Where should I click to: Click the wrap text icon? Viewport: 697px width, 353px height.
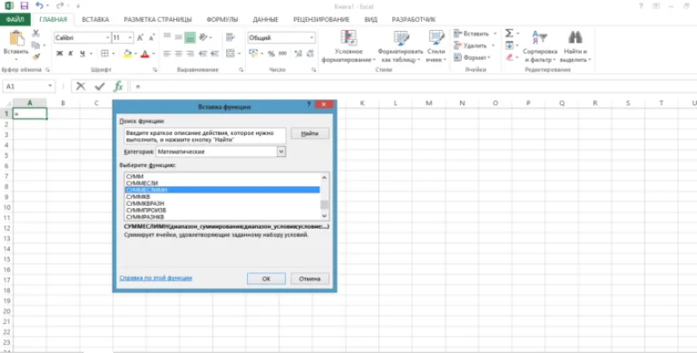pyautogui.click(x=230, y=37)
